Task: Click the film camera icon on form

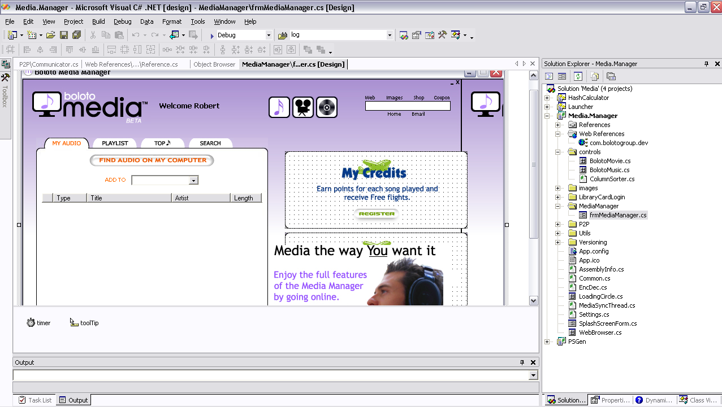Action: click(303, 107)
